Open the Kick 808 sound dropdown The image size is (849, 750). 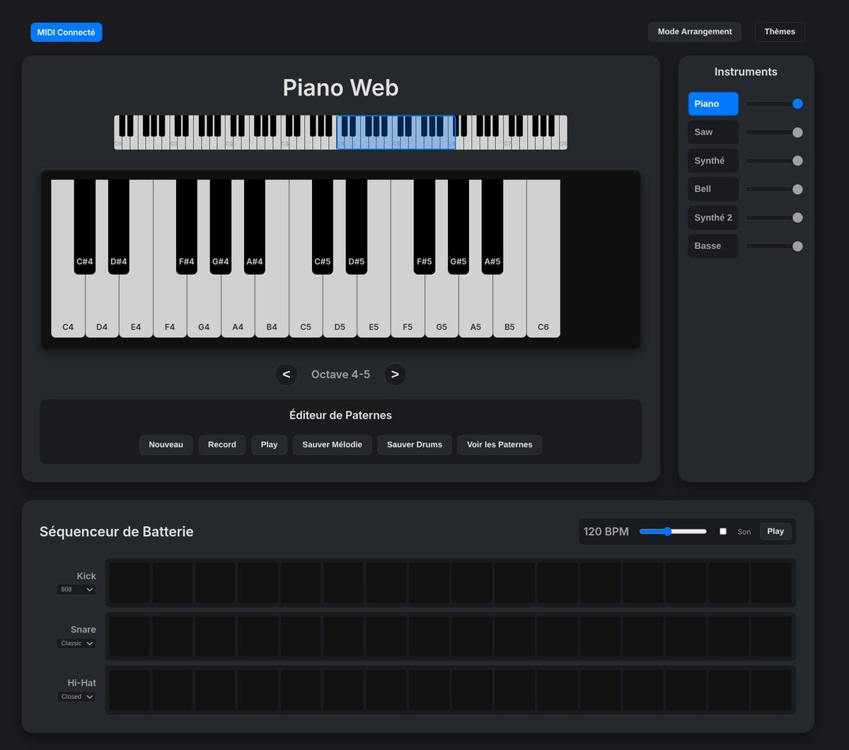point(76,589)
